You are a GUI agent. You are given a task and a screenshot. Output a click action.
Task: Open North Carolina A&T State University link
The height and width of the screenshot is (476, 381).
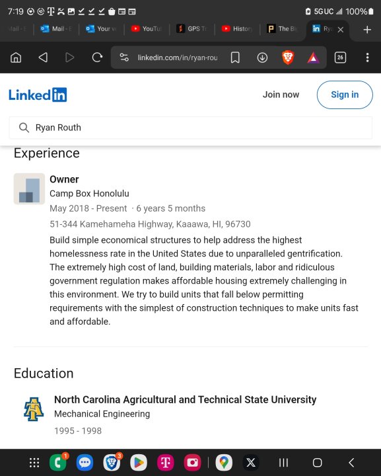click(185, 399)
